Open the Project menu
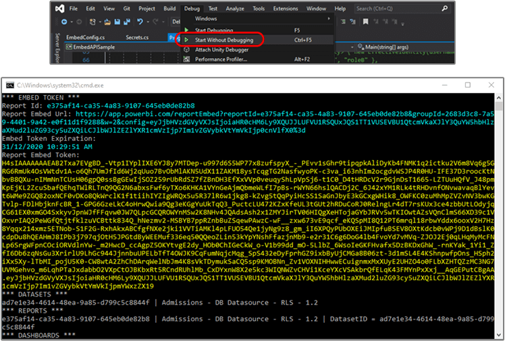The image size is (505, 341). click(147, 9)
